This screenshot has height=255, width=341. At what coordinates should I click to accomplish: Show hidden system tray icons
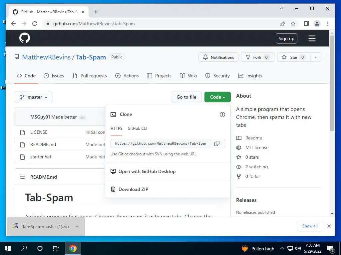coord(282,248)
